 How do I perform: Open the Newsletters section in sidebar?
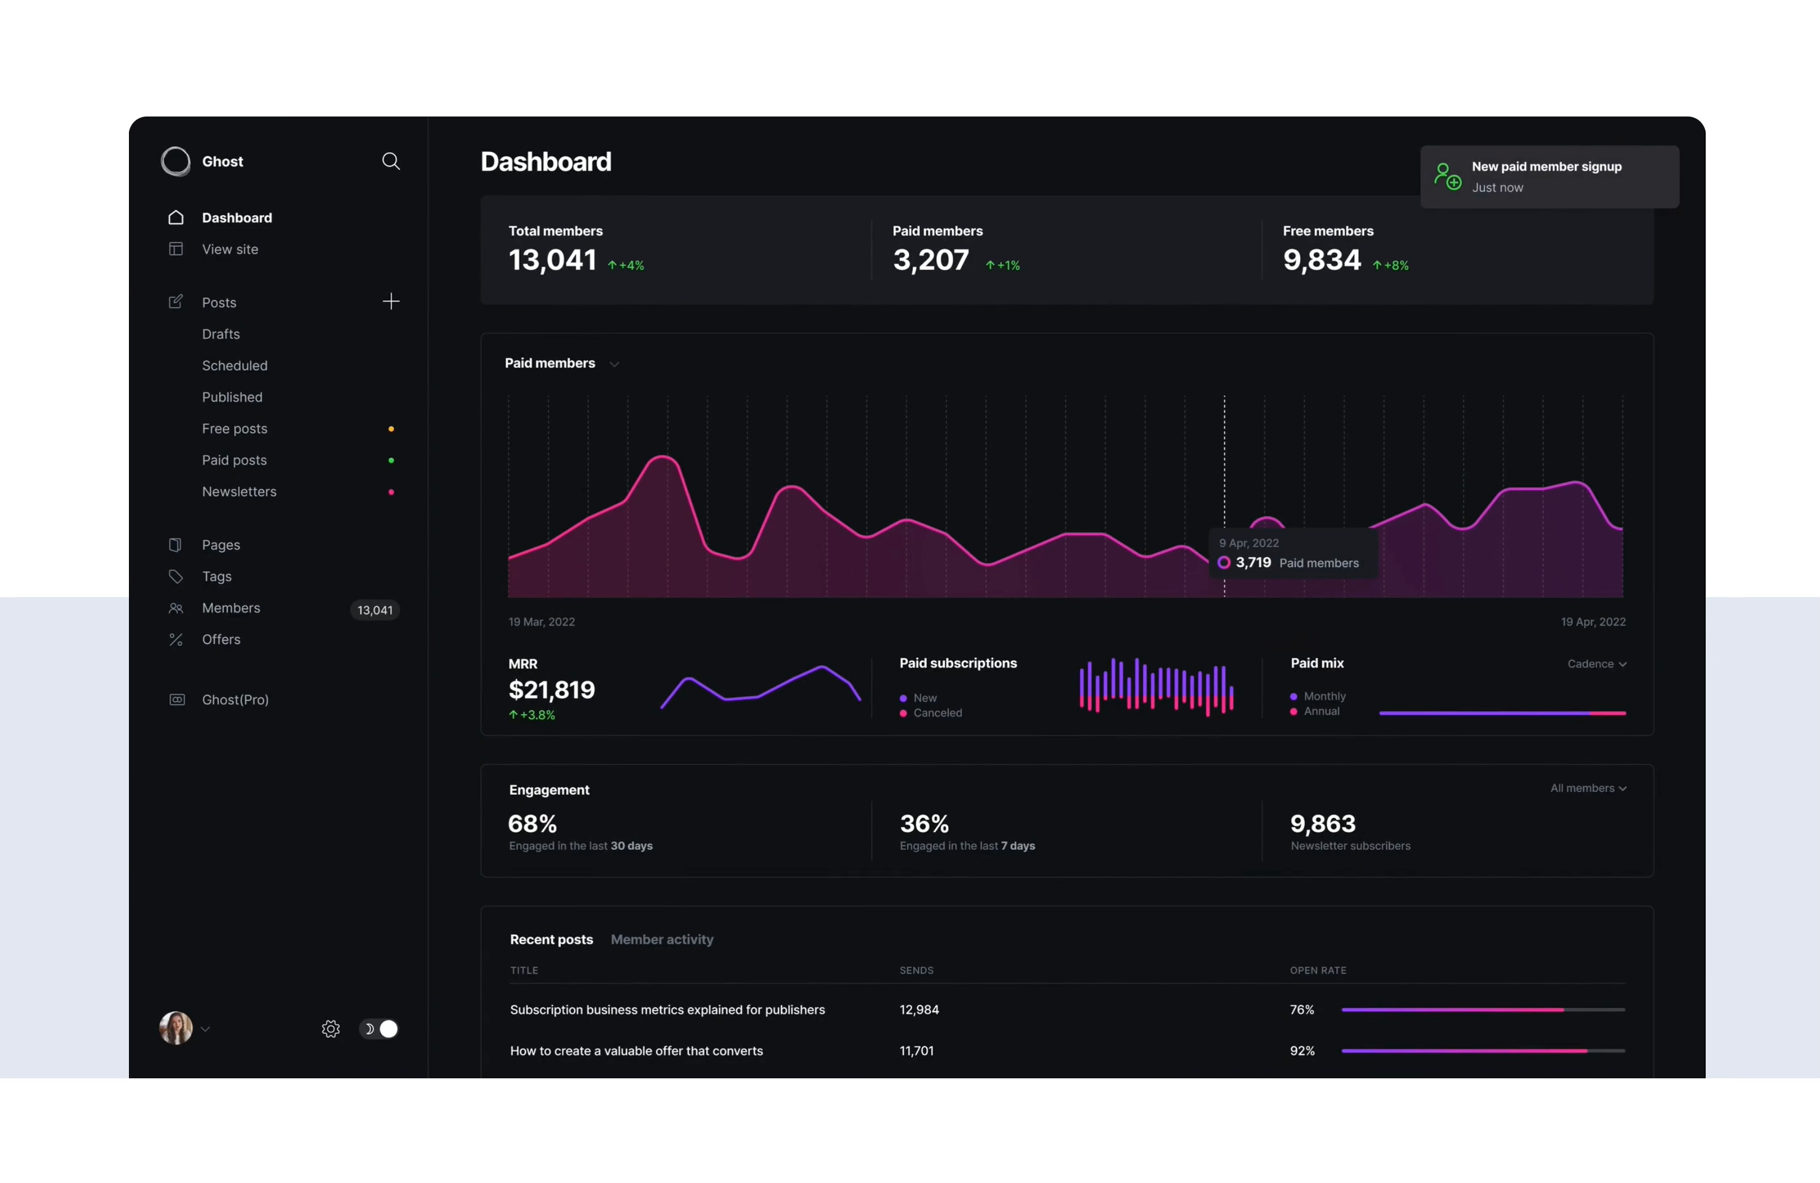[239, 492]
